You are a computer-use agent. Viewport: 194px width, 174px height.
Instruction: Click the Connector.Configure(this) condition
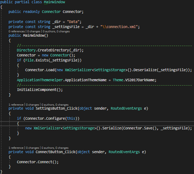[51, 118]
